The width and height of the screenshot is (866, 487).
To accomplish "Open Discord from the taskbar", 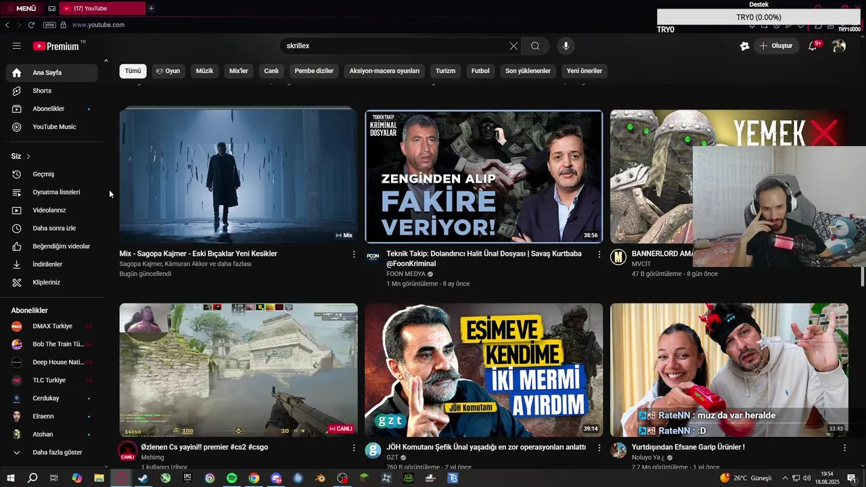I will click(x=276, y=478).
